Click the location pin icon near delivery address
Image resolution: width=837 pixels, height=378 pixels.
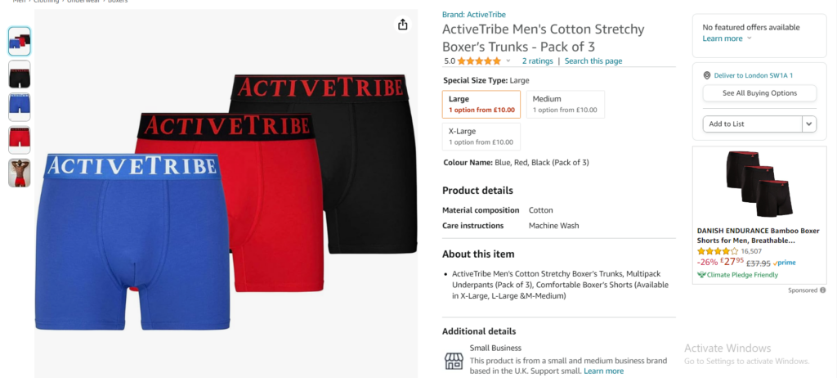(707, 75)
